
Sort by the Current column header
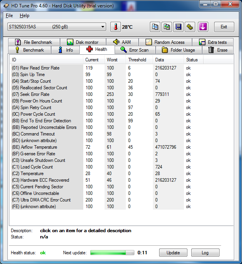click(94, 60)
